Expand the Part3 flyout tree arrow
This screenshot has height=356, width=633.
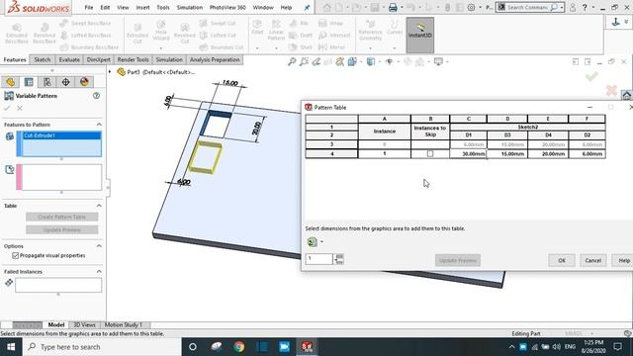tap(110, 72)
